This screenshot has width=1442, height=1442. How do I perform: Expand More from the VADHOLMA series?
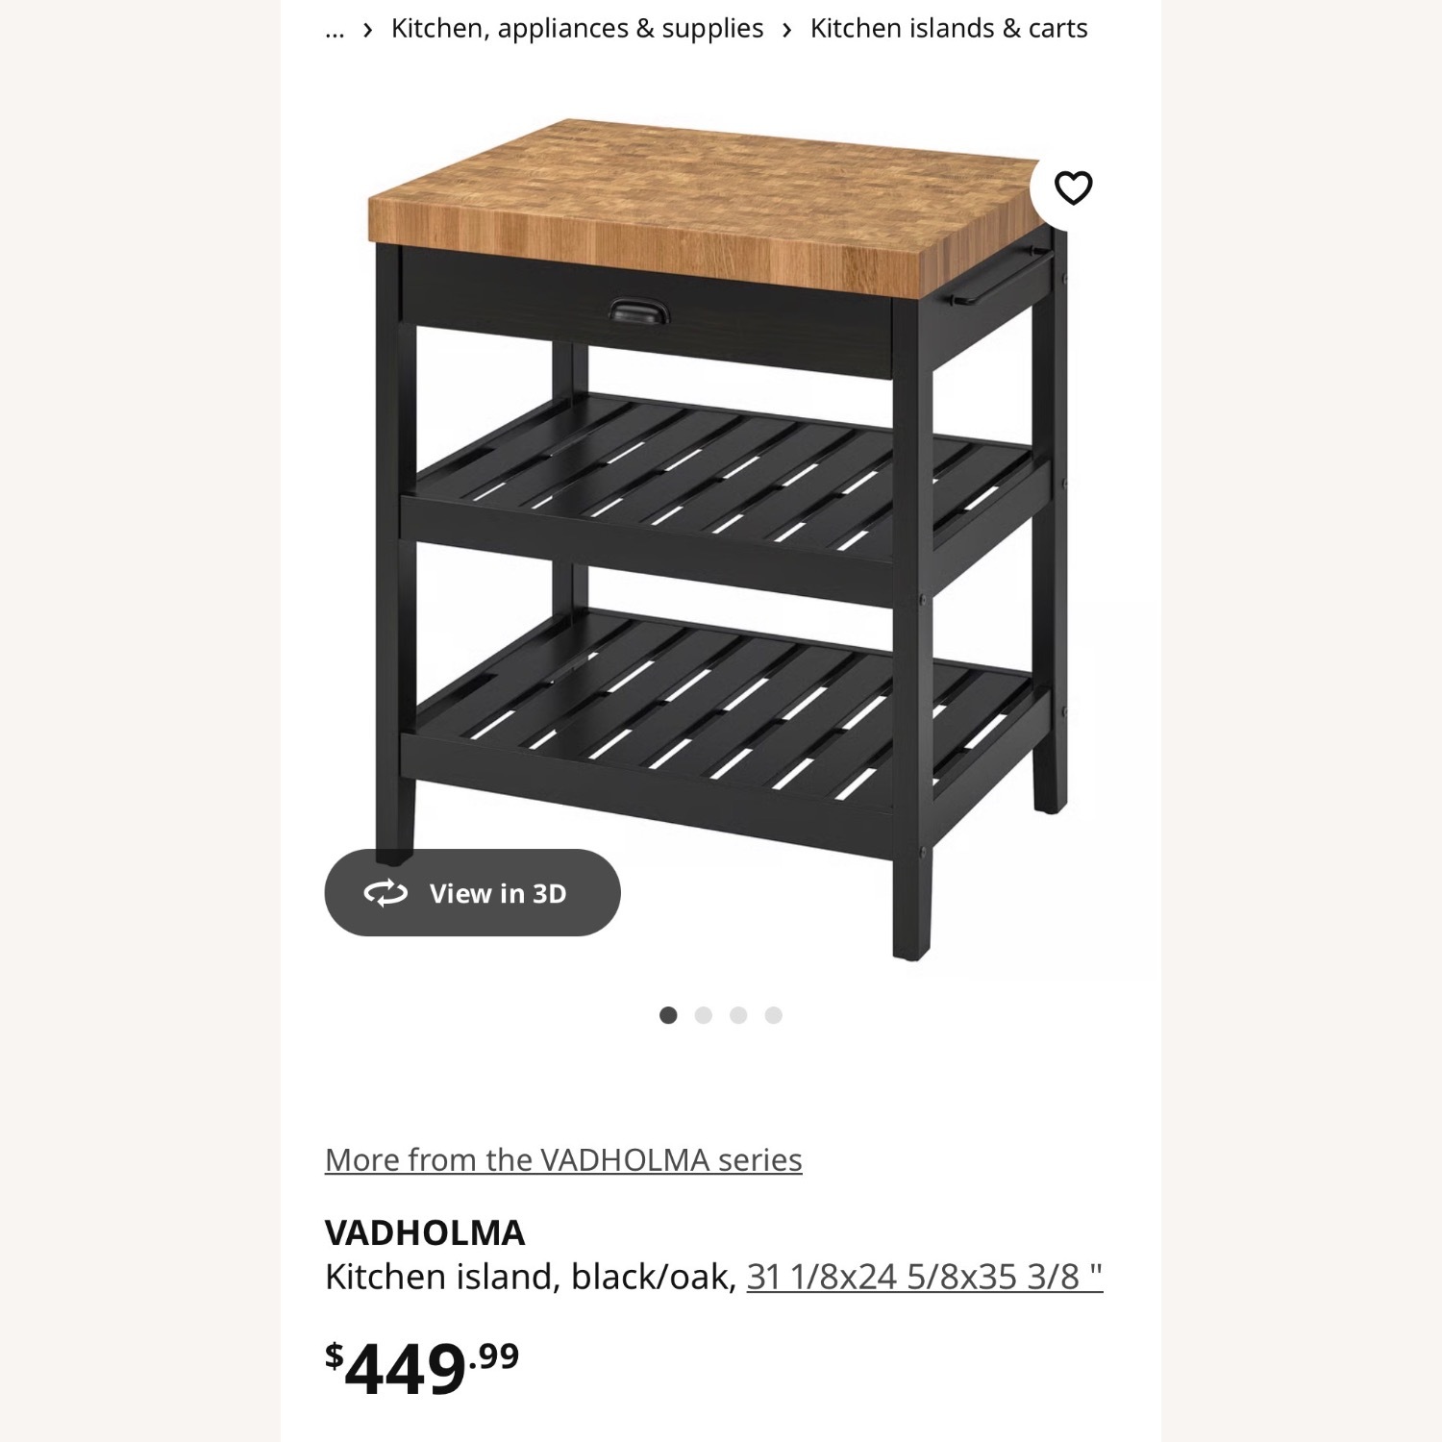click(x=563, y=1159)
